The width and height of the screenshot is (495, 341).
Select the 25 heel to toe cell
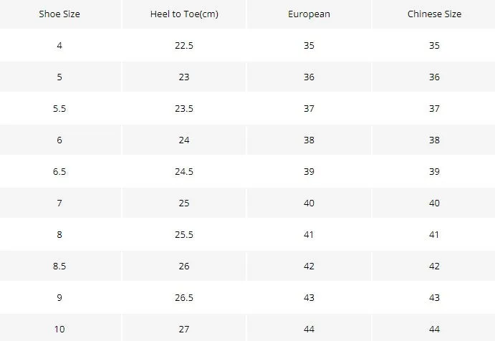tap(184, 203)
